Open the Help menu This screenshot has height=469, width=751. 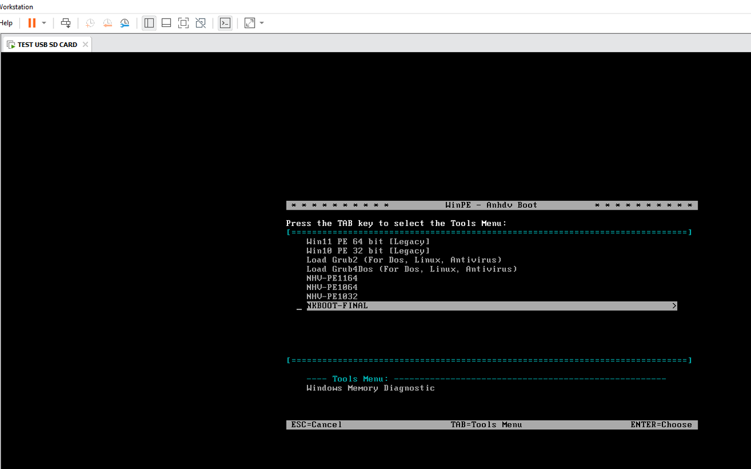point(6,23)
